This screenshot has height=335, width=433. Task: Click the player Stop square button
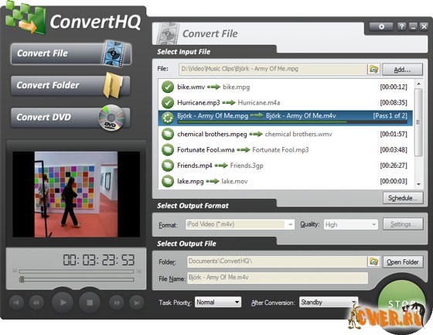tap(90, 303)
